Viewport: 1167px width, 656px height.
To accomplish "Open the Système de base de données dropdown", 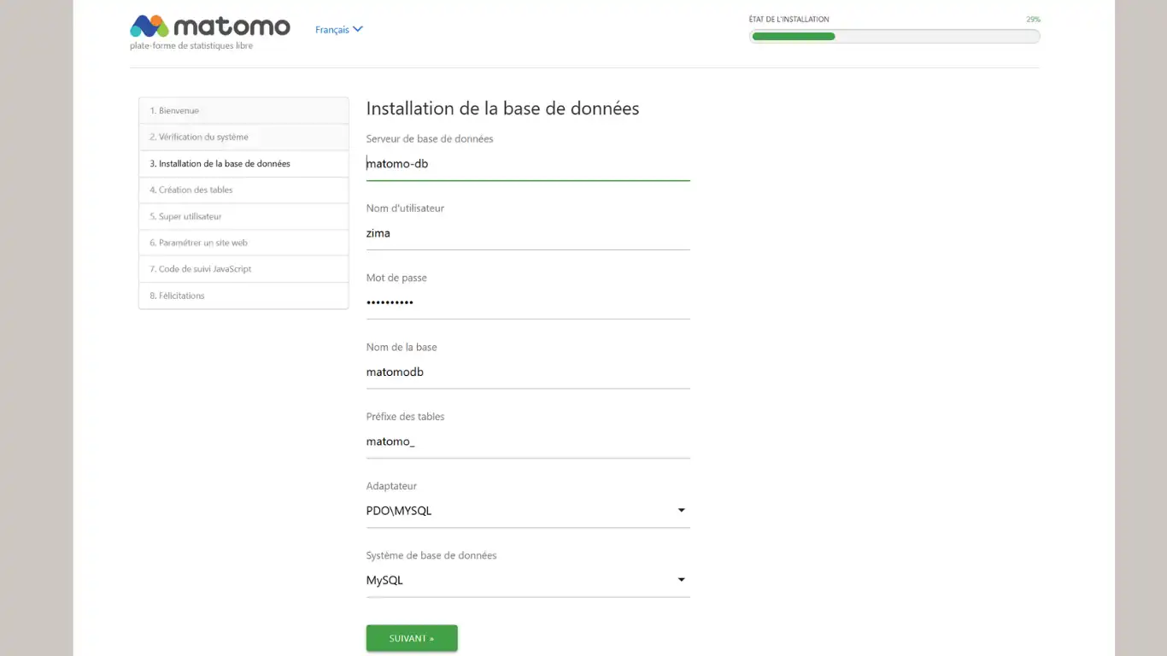I will (527, 580).
